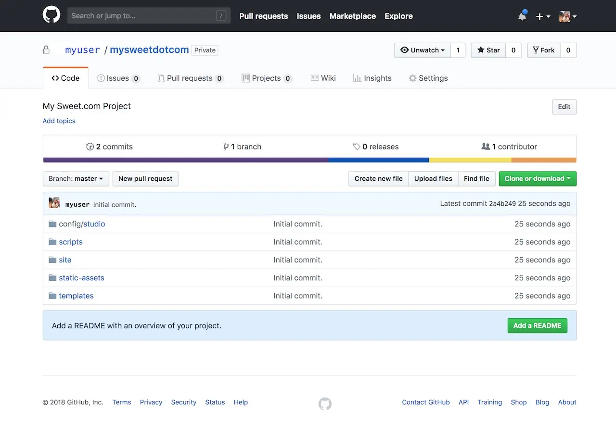Switch to the repository Pull requests tab
The width and height of the screenshot is (616, 435).
point(191,78)
